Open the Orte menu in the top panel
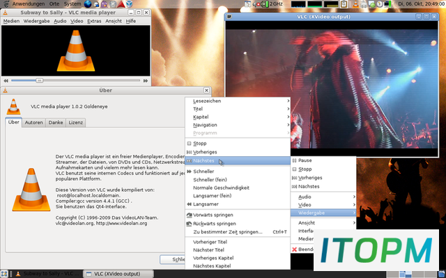This screenshot has width=446, height=278. click(x=54, y=4)
